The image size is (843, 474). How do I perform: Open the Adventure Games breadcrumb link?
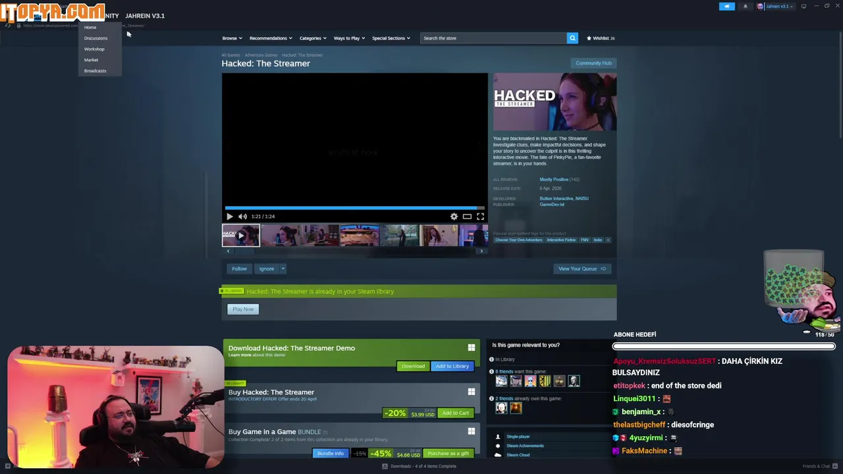point(261,55)
